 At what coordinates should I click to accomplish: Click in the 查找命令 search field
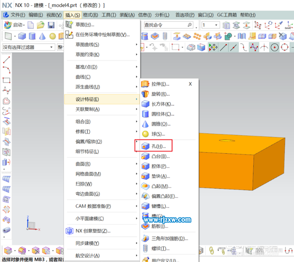[168, 25]
